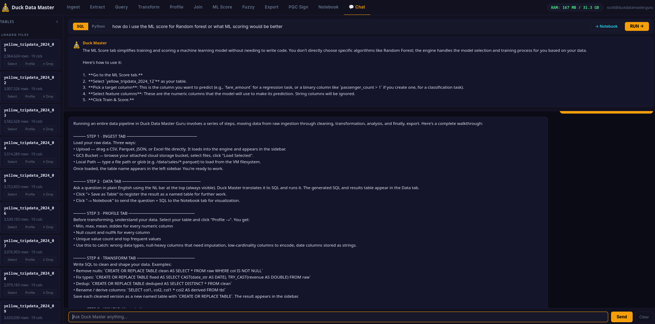Drop table yellow_tripdata_2024_03

click(48, 129)
